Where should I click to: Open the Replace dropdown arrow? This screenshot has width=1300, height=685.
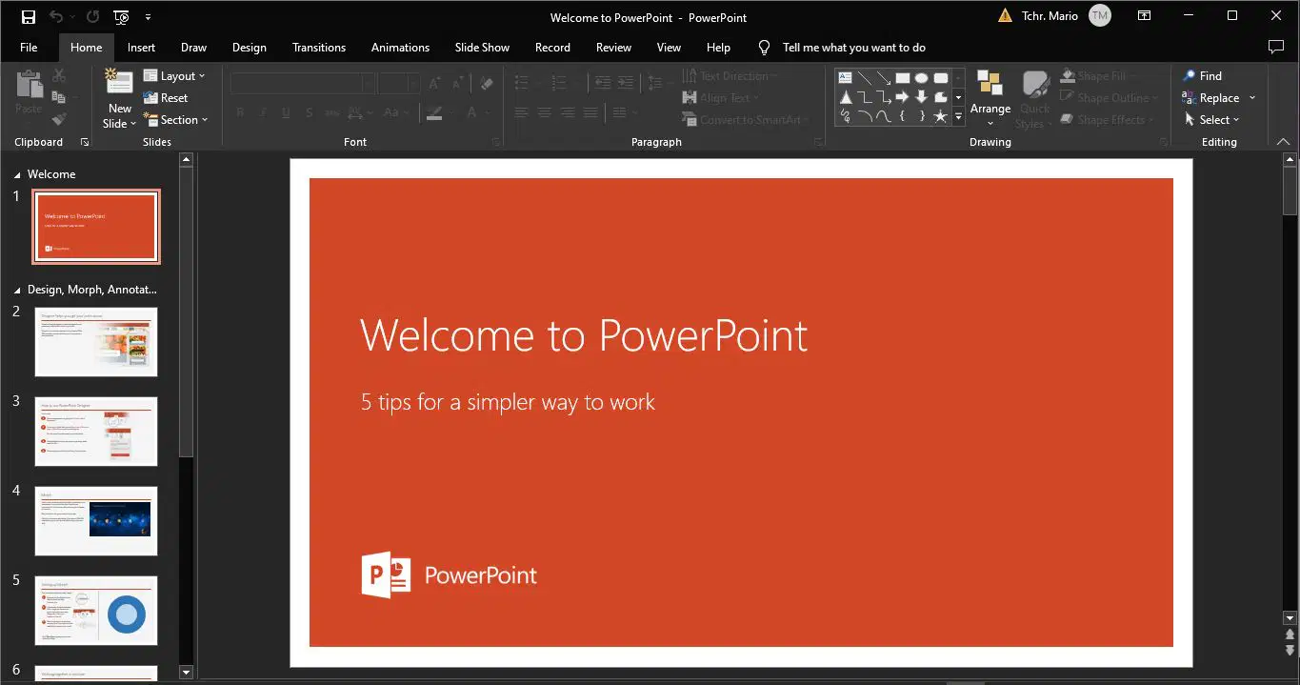coord(1252,98)
